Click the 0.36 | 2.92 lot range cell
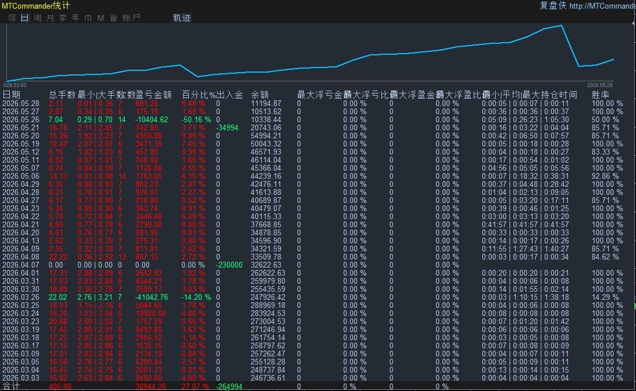 [x=95, y=257]
